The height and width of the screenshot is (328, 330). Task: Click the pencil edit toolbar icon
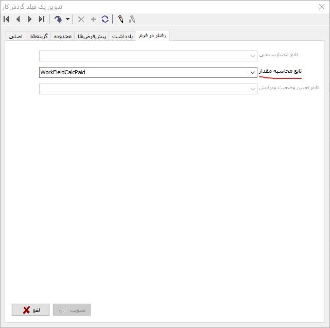pyautogui.click(x=120, y=19)
